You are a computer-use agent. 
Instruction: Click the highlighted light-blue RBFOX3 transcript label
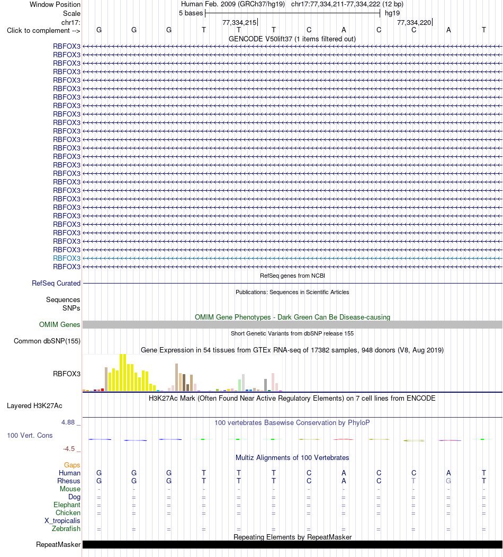coord(67,258)
